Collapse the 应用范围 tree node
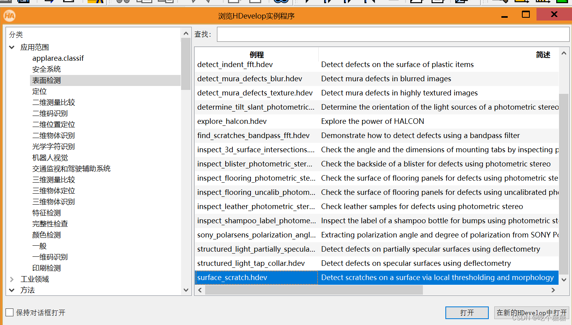The height and width of the screenshot is (325, 572). (12, 47)
